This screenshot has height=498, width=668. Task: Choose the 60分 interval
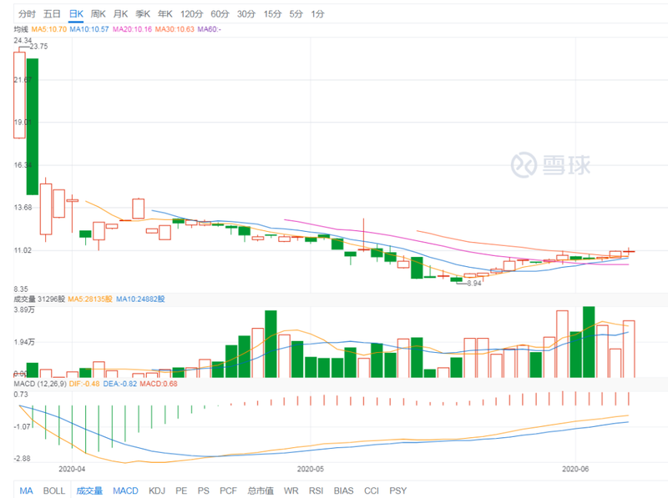[220, 14]
